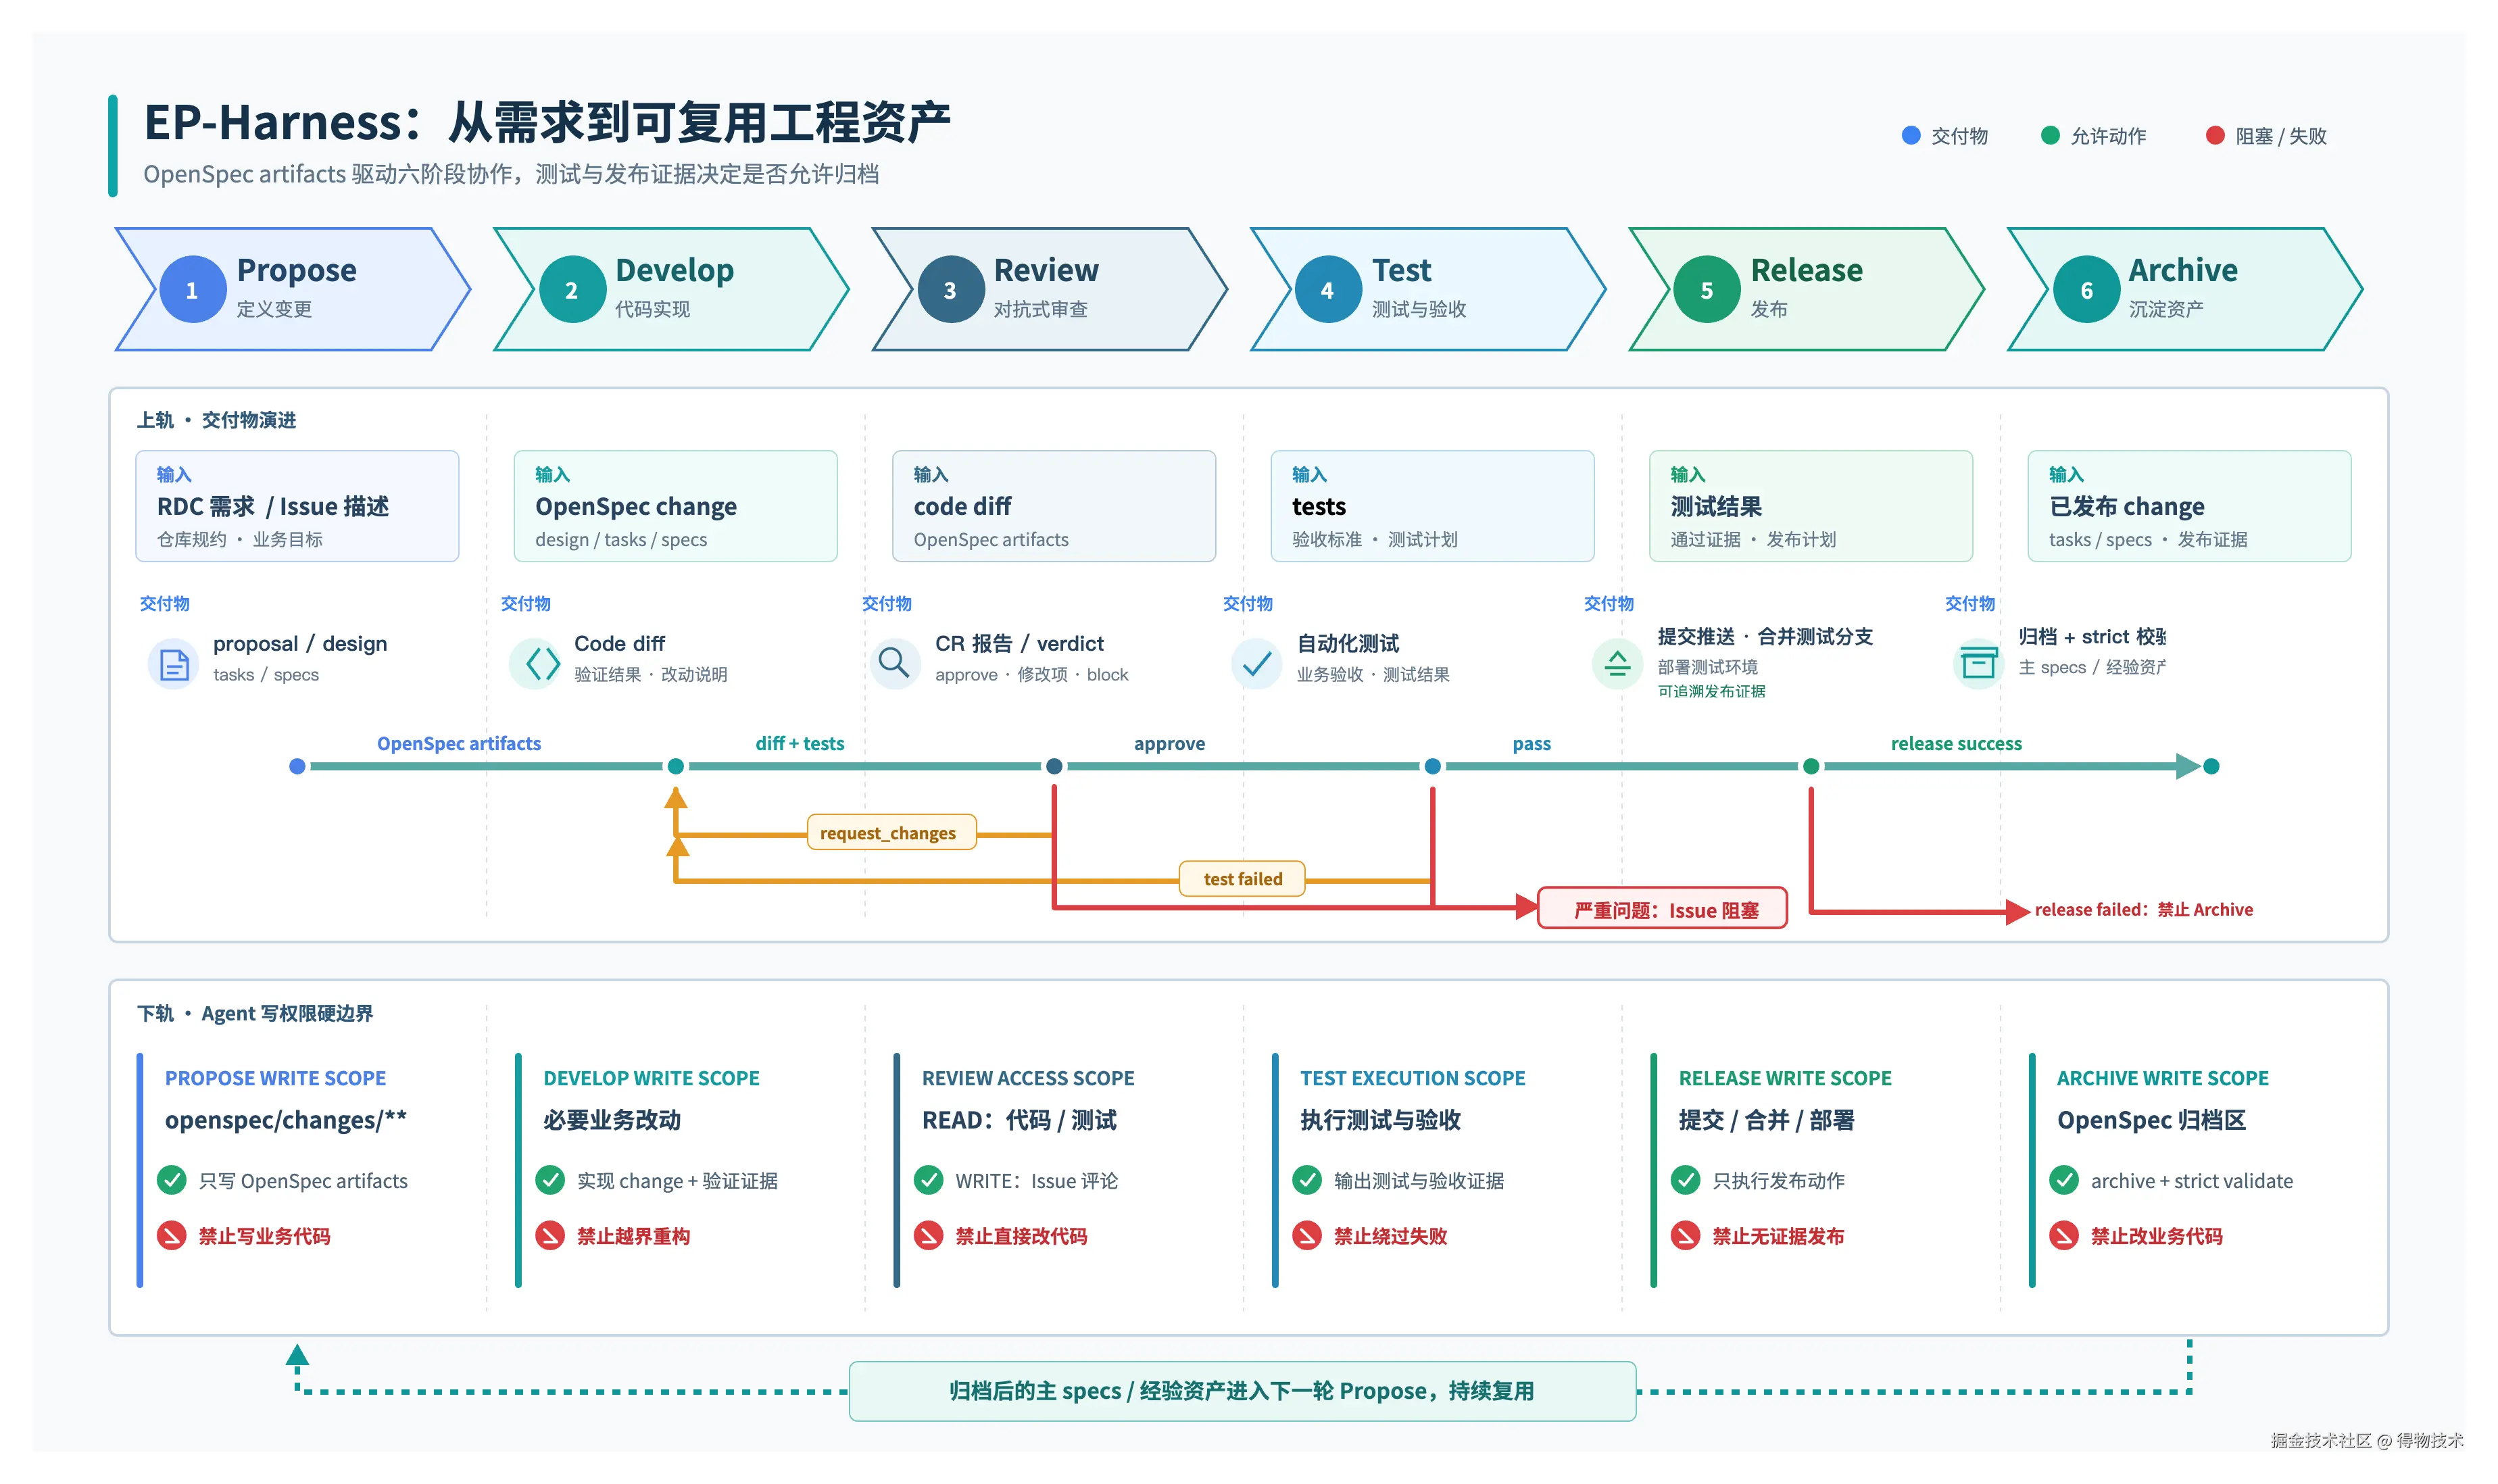Click the green check beside 只执行发布动作
The height and width of the screenshot is (1484, 2498).
coord(1686,1181)
